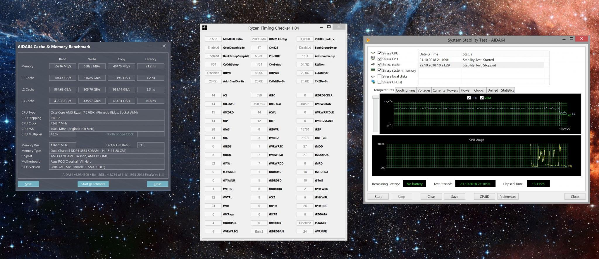Click Start Benchmark button
The width and height of the screenshot is (599, 259).
(x=93, y=184)
